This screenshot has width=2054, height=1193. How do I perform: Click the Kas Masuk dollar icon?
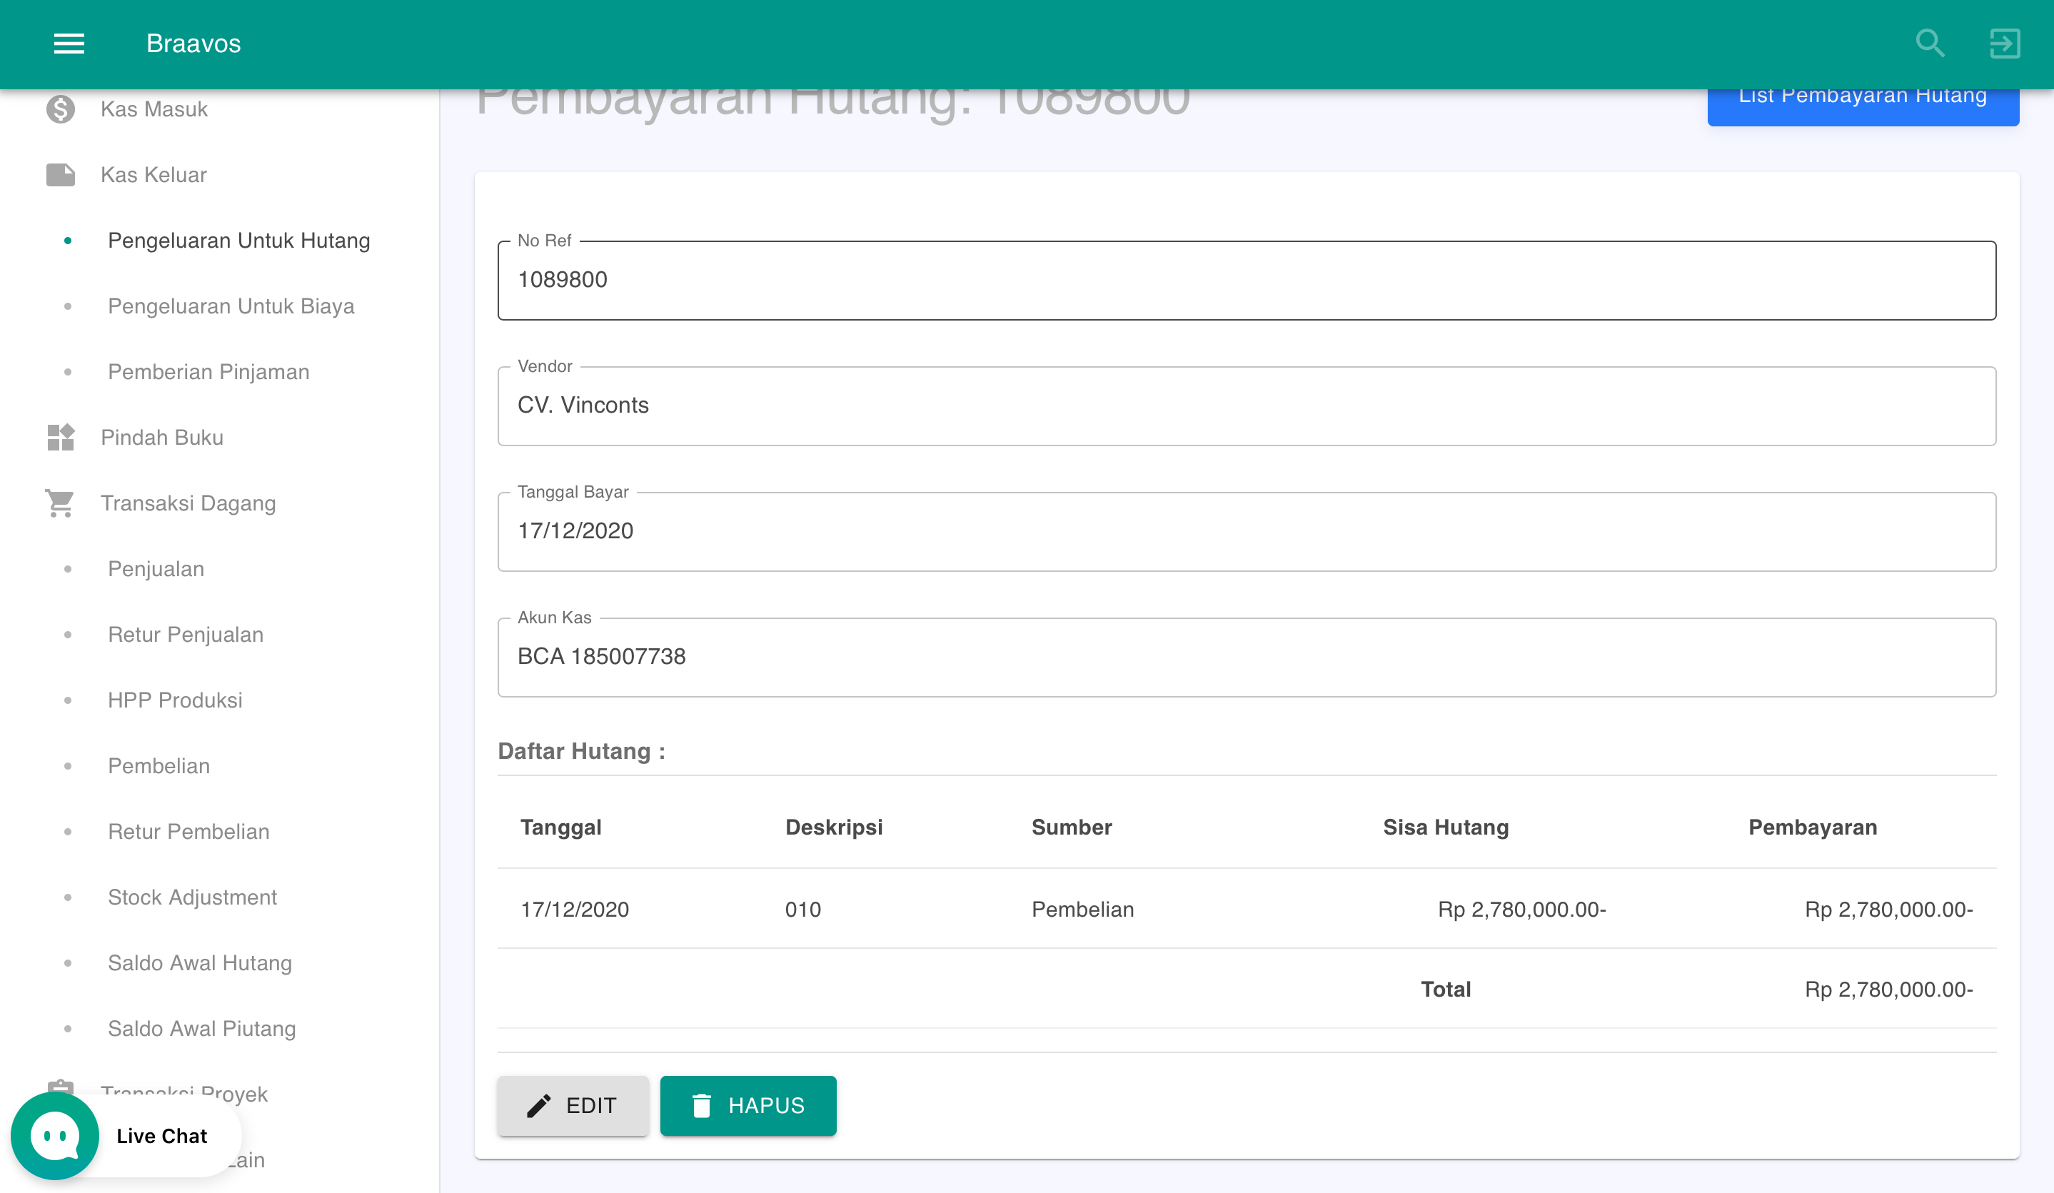[x=60, y=109]
